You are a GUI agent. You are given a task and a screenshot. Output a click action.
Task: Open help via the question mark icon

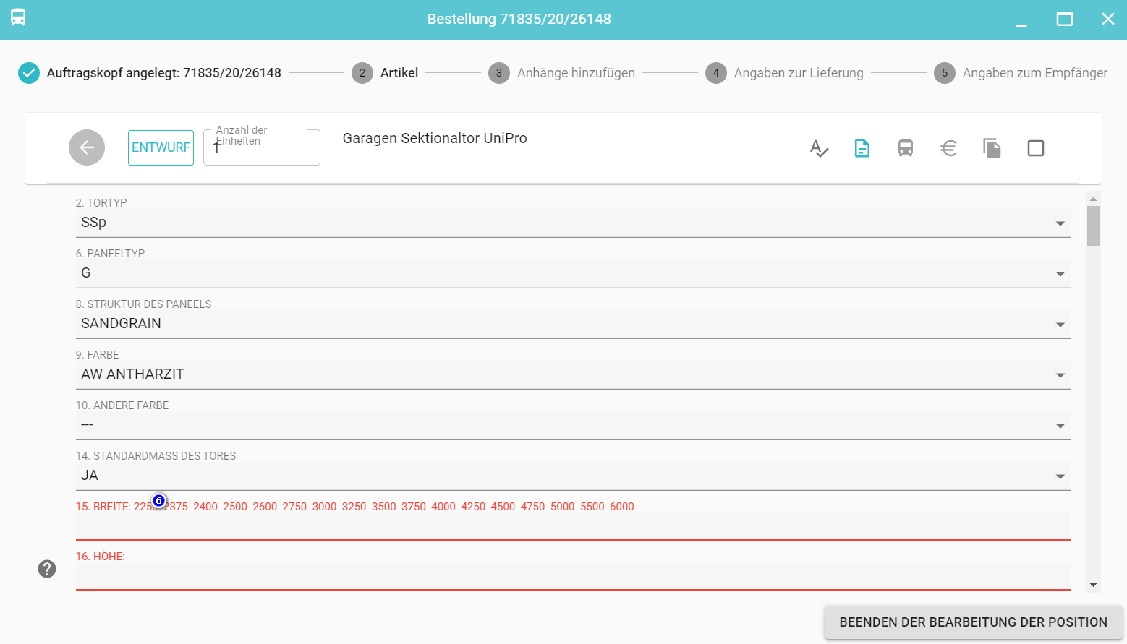(47, 569)
